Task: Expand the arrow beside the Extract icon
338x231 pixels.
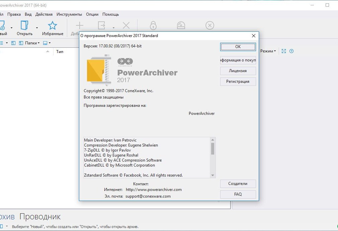Action: click(113, 28)
